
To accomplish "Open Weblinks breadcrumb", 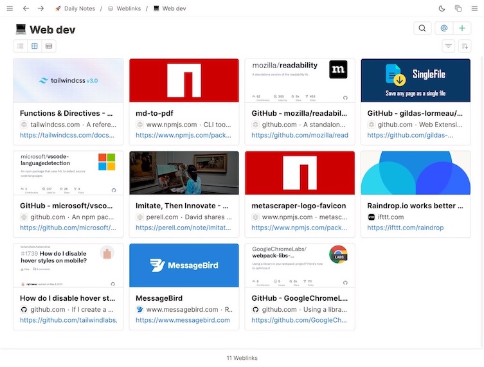I will coord(125,8).
